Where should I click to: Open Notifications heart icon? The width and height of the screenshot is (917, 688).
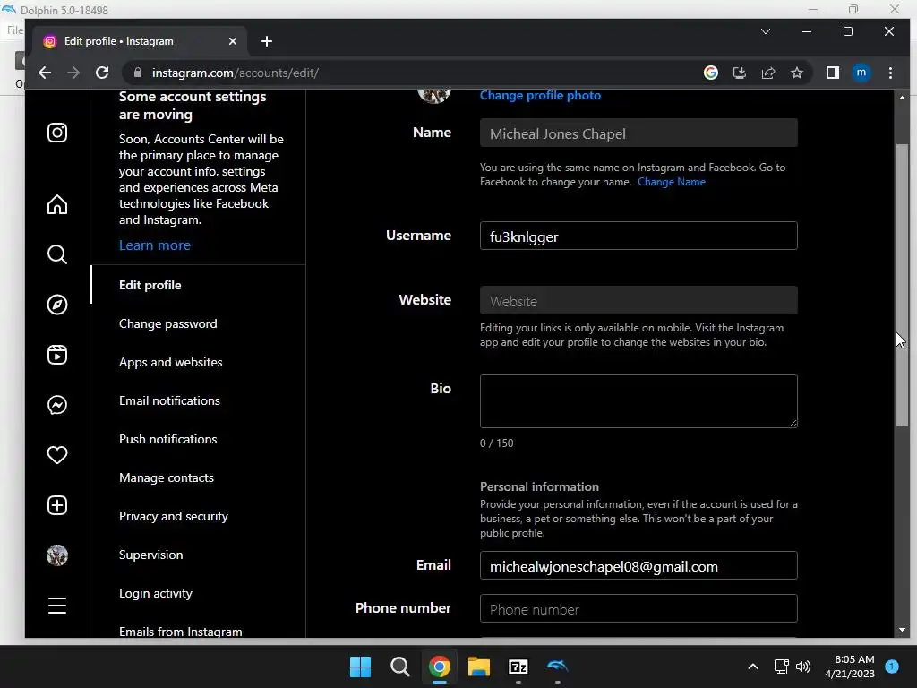(56, 455)
